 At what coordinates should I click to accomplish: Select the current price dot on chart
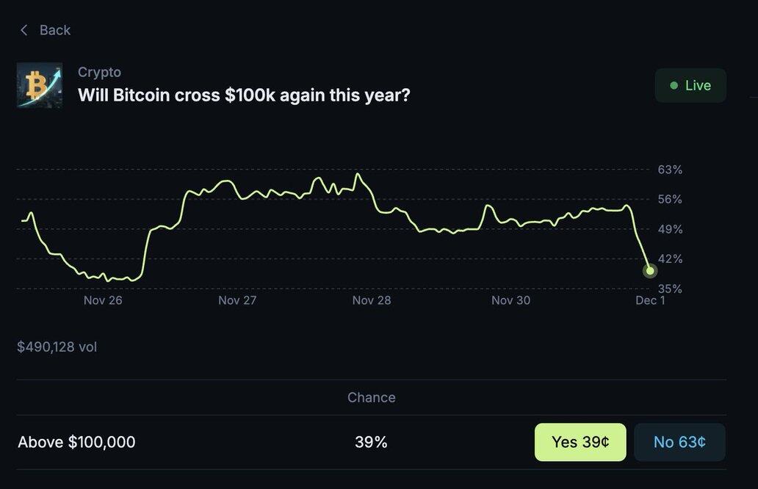(649, 271)
